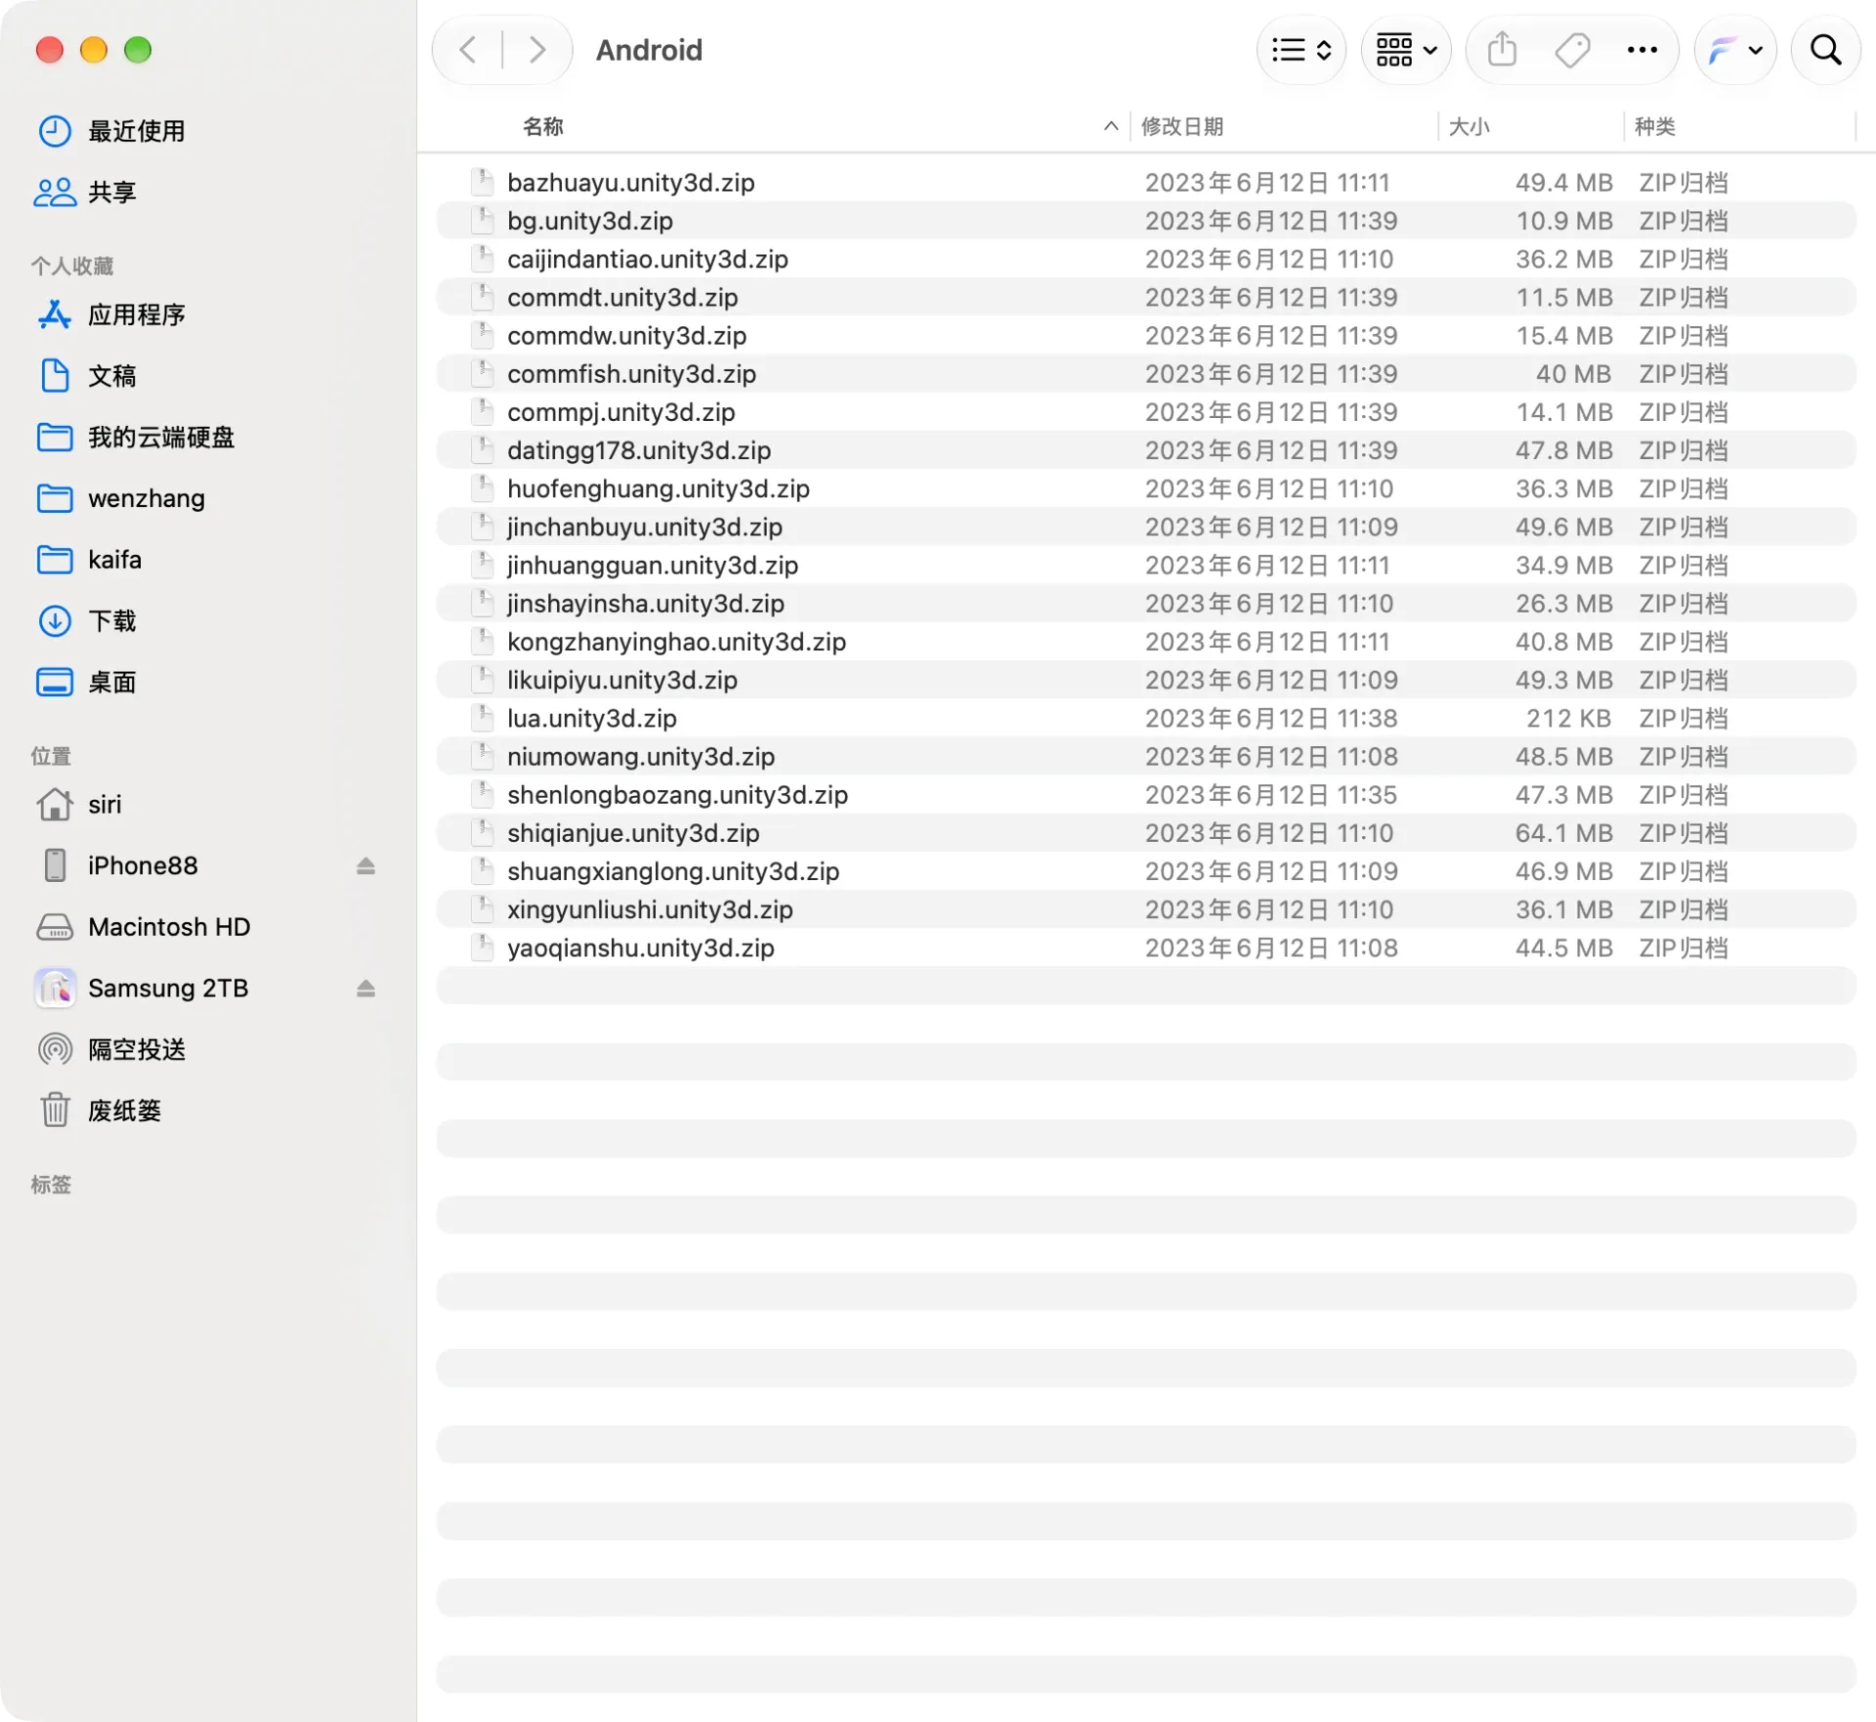Screen dimensions: 1876x1722
Task: Select lua.unity3d.zip file
Action: (x=1146, y=719)
